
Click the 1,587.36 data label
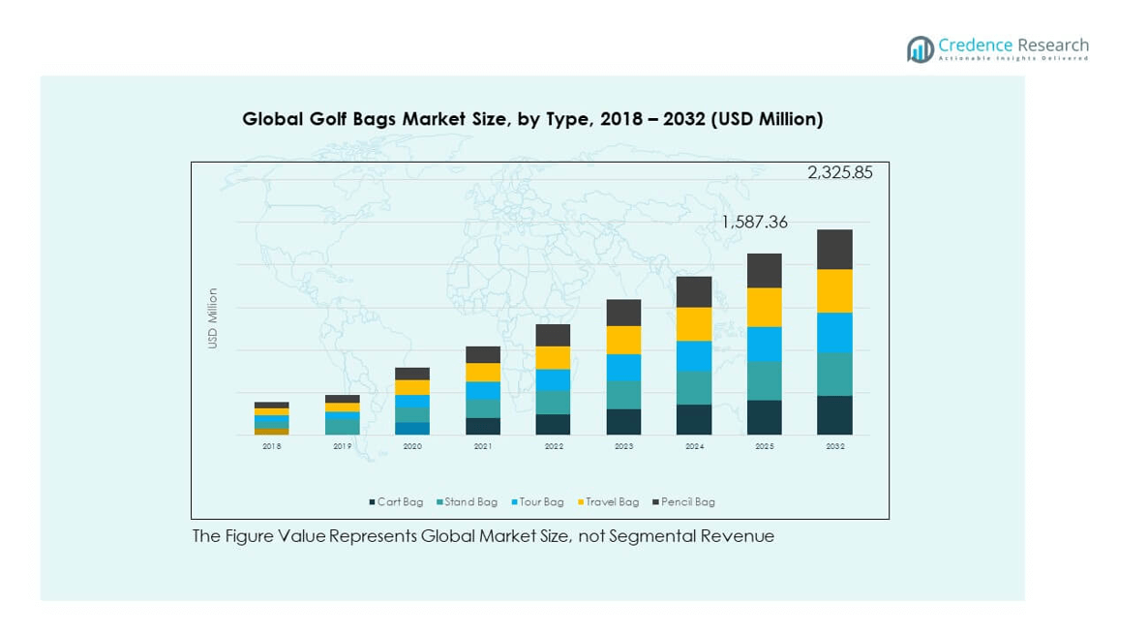[x=754, y=223]
